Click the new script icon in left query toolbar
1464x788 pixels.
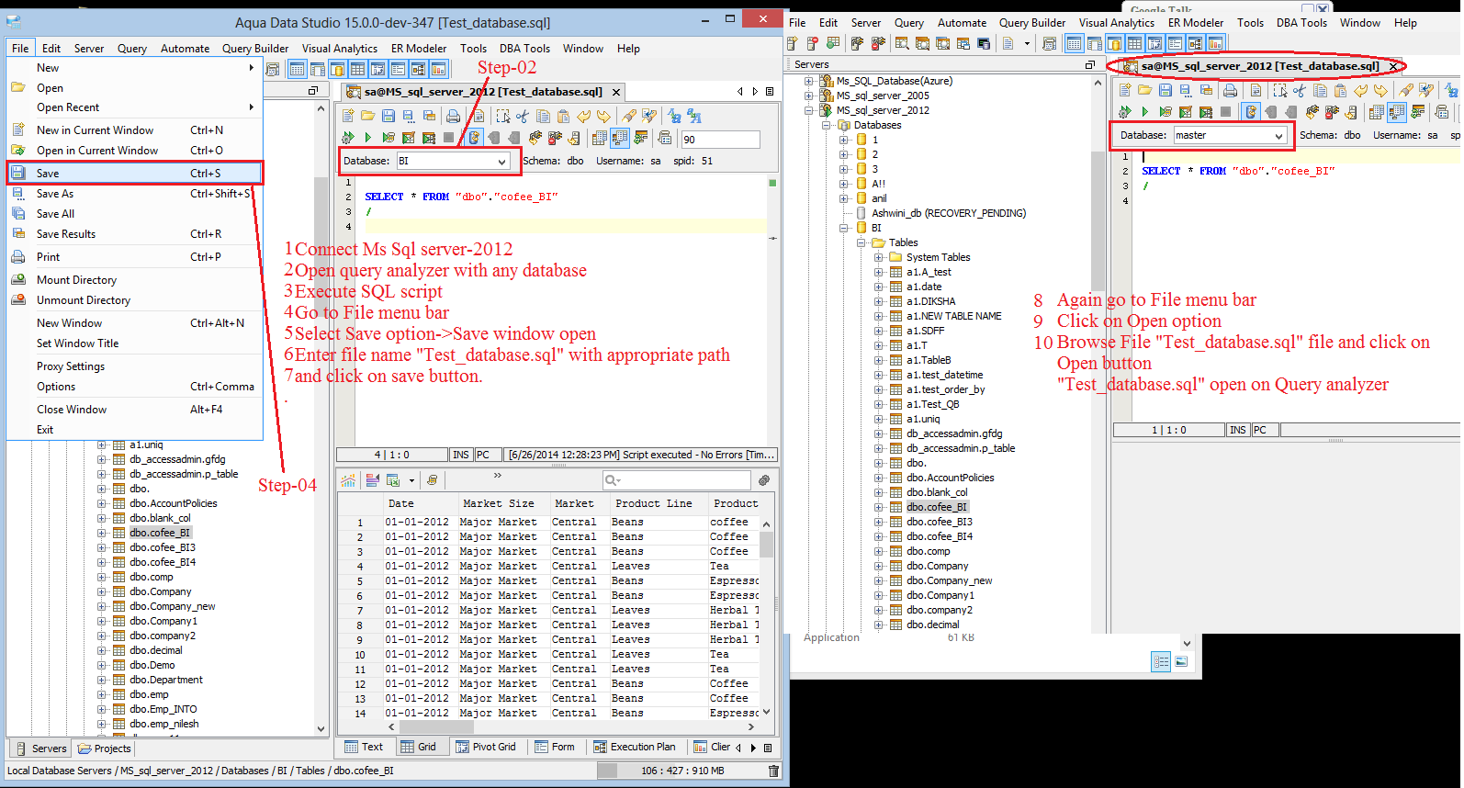(x=348, y=116)
